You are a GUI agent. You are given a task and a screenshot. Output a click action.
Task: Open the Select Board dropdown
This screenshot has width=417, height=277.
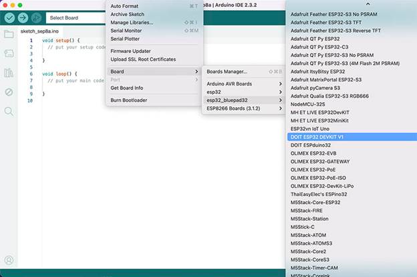click(75, 17)
